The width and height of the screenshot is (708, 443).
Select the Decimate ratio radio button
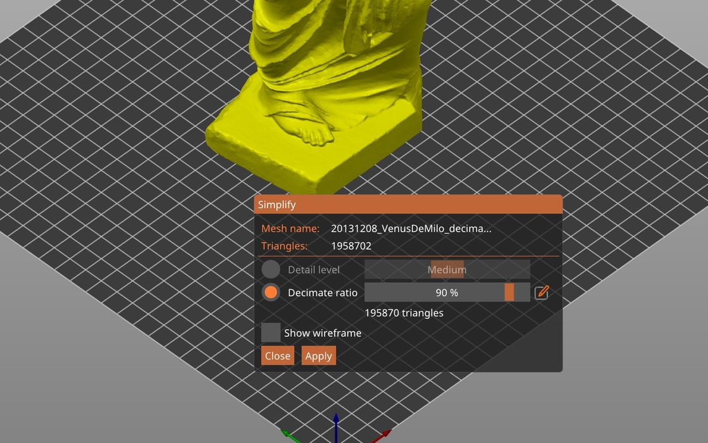coord(271,292)
